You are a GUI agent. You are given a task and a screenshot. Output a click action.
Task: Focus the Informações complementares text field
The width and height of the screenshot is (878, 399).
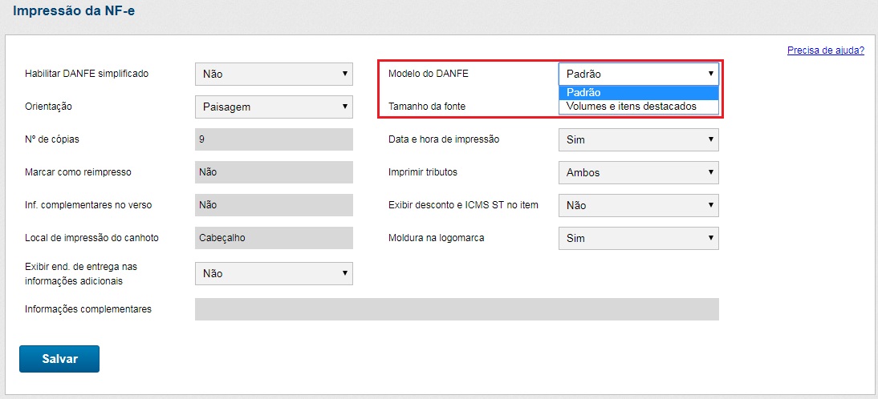click(x=456, y=309)
